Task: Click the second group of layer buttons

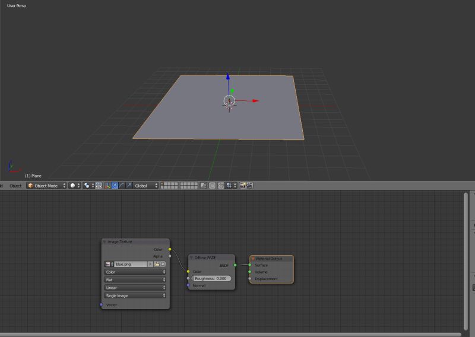Action: click(x=189, y=186)
